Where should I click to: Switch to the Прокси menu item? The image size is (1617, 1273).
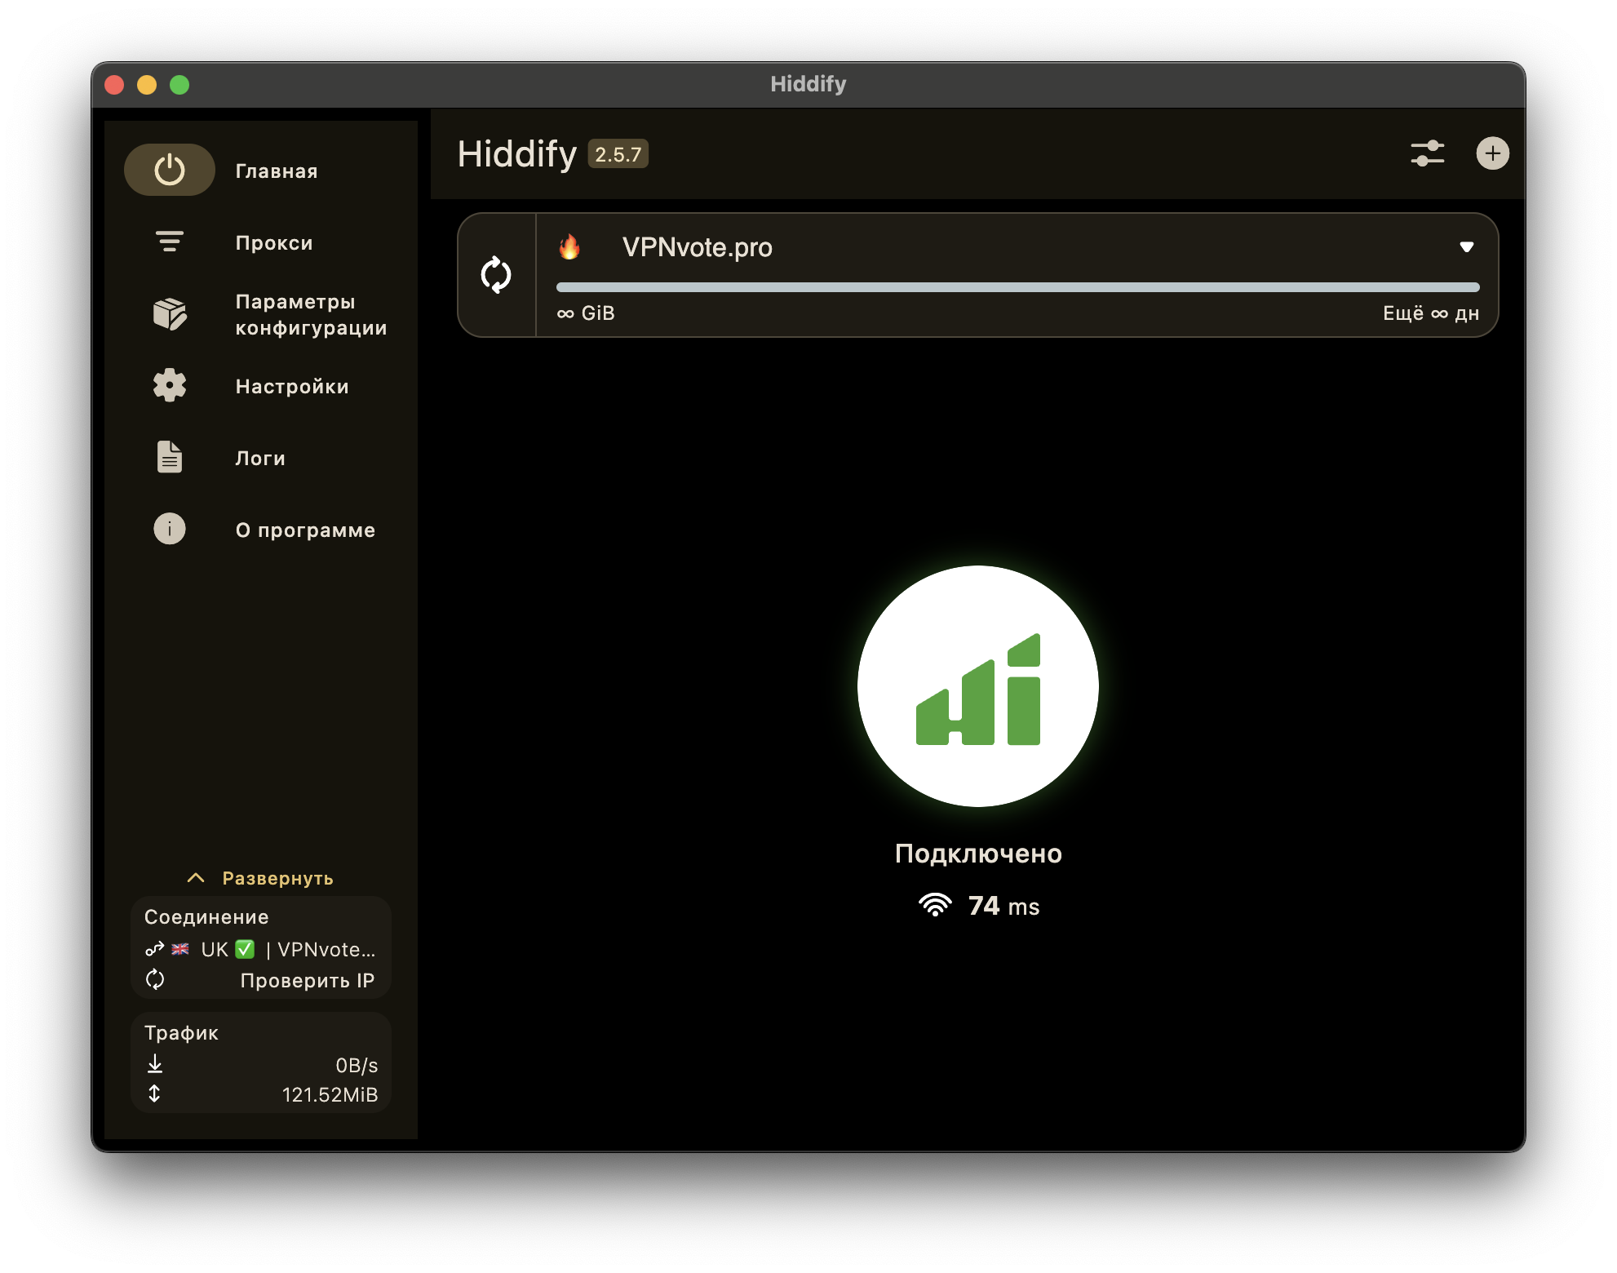[274, 243]
